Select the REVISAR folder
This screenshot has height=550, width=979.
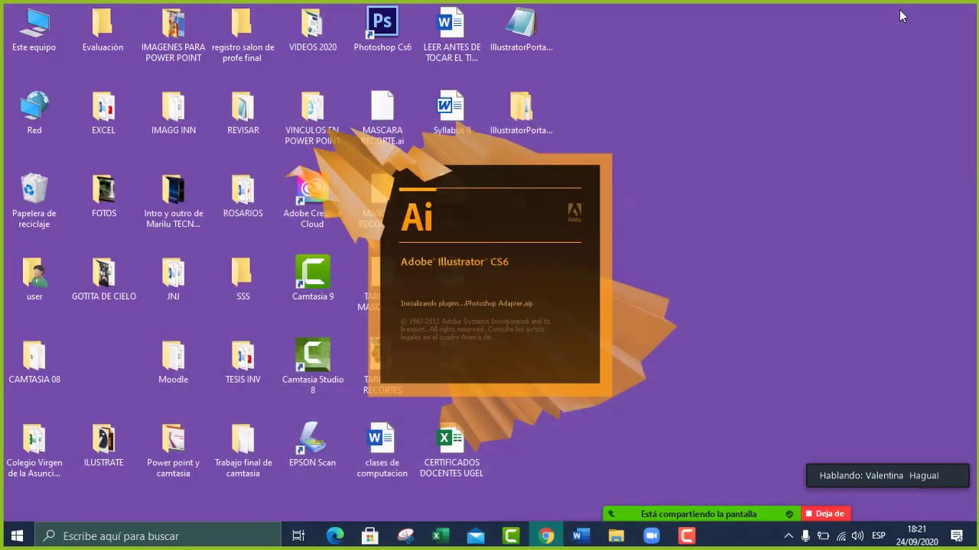242,113
